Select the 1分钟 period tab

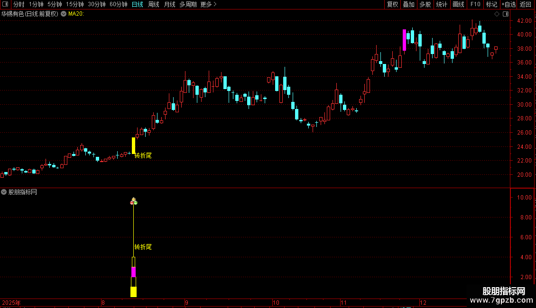[36, 4]
